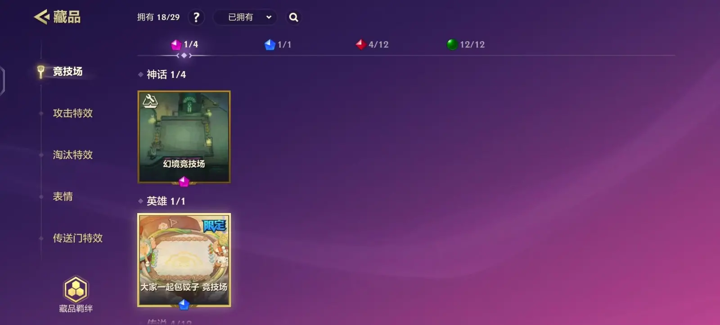Click the 限定 badge on dumpling card
The image size is (720, 325).
tap(214, 225)
